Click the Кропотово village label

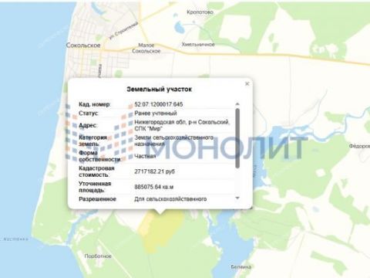[x=200, y=12]
